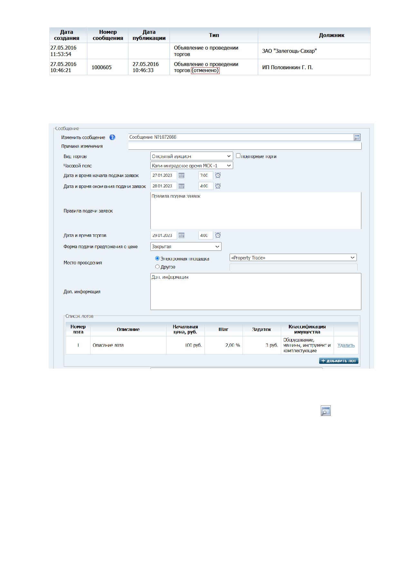Click the 2,00 % step cell
The width and height of the screenshot is (399, 564).
click(223, 345)
